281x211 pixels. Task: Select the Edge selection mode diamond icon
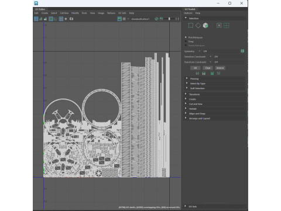(x=198, y=26)
